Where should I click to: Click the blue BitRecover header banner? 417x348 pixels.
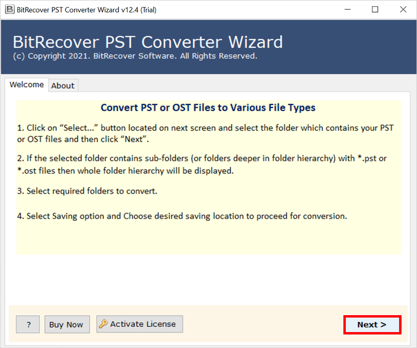click(x=208, y=46)
